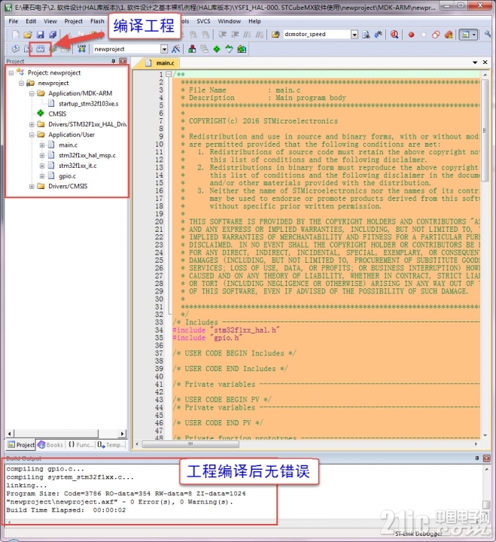Click the Download to flash LOAD icon

tap(81, 49)
